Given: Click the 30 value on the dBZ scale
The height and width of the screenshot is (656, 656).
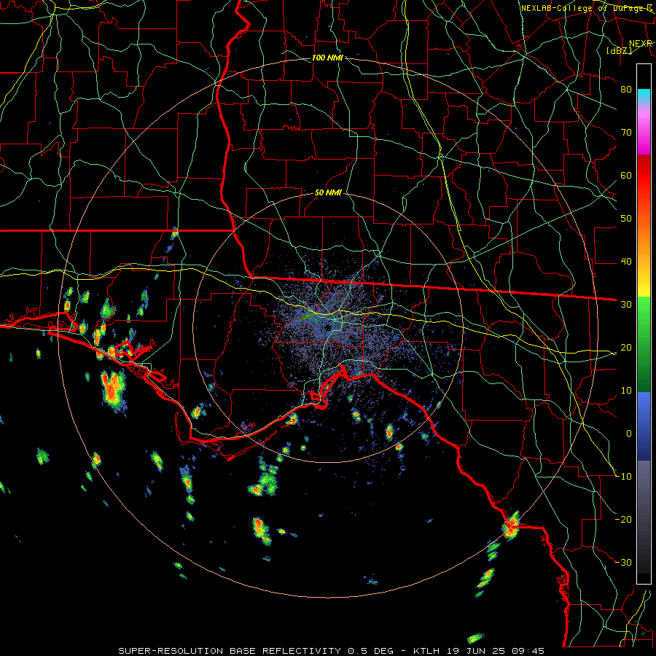Looking at the screenshot, I should [626, 304].
